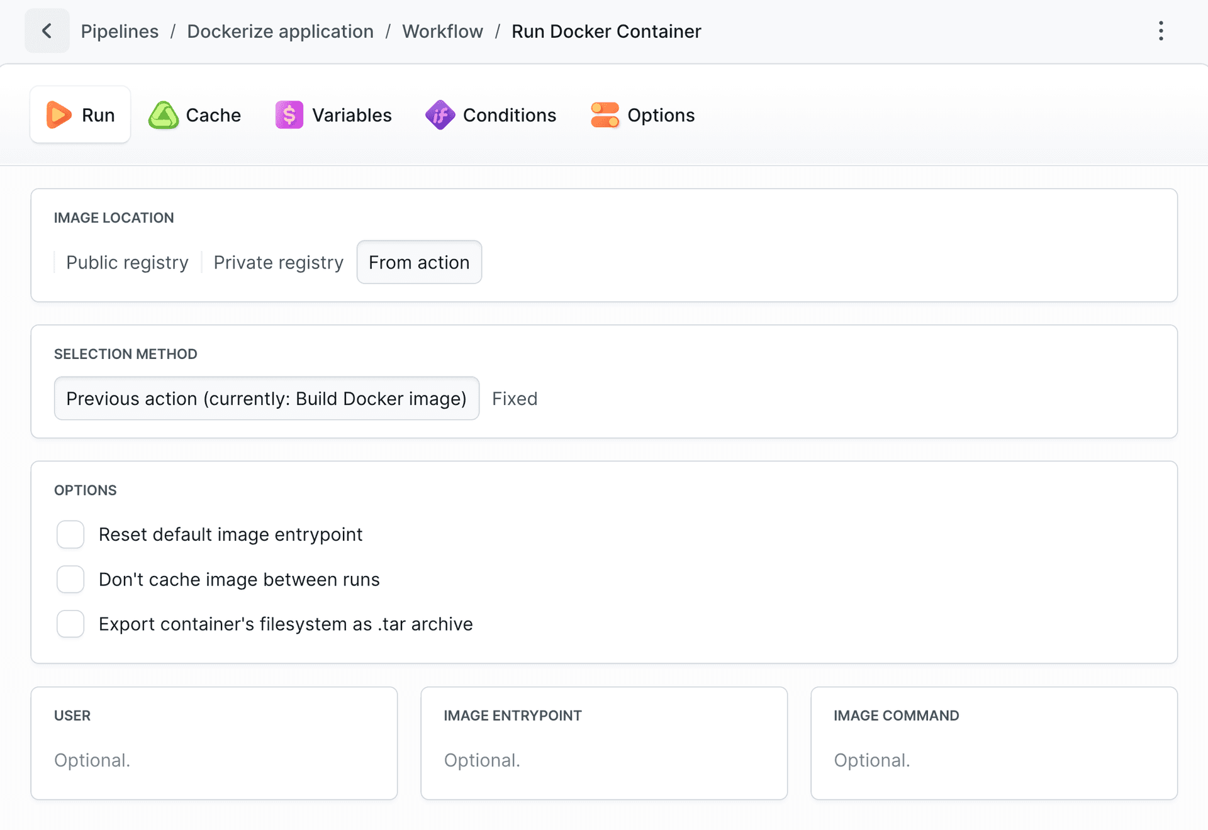This screenshot has width=1208, height=830.
Task: Go to Workflow breadcrumb
Action: click(x=443, y=31)
